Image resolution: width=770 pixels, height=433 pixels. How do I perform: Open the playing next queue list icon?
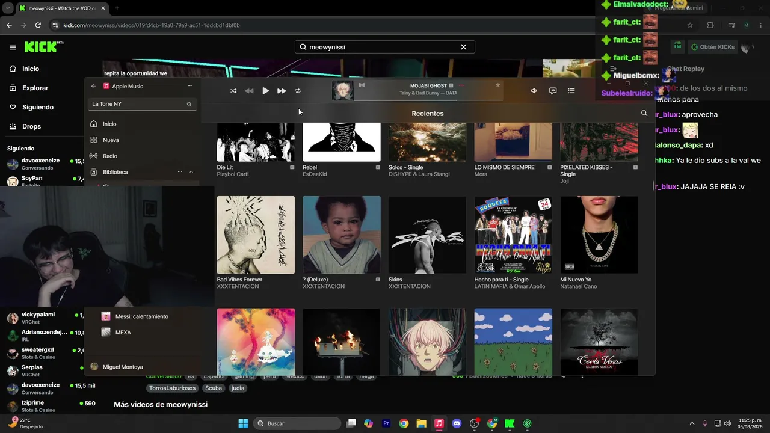click(x=571, y=91)
